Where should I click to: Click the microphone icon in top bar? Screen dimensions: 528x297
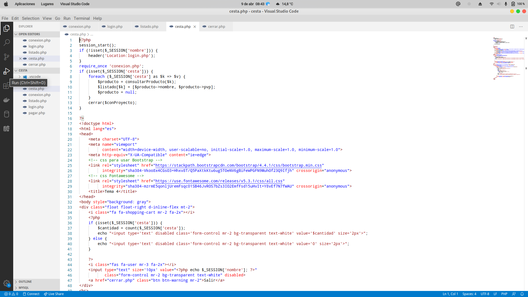(x=506, y=4)
